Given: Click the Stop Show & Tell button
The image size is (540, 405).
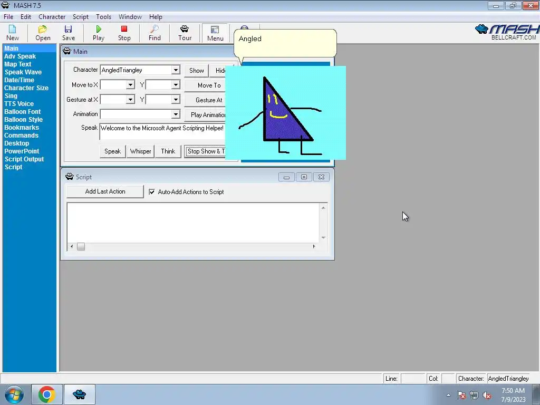Looking at the screenshot, I should pyautogui.click(x=205, y=151).
